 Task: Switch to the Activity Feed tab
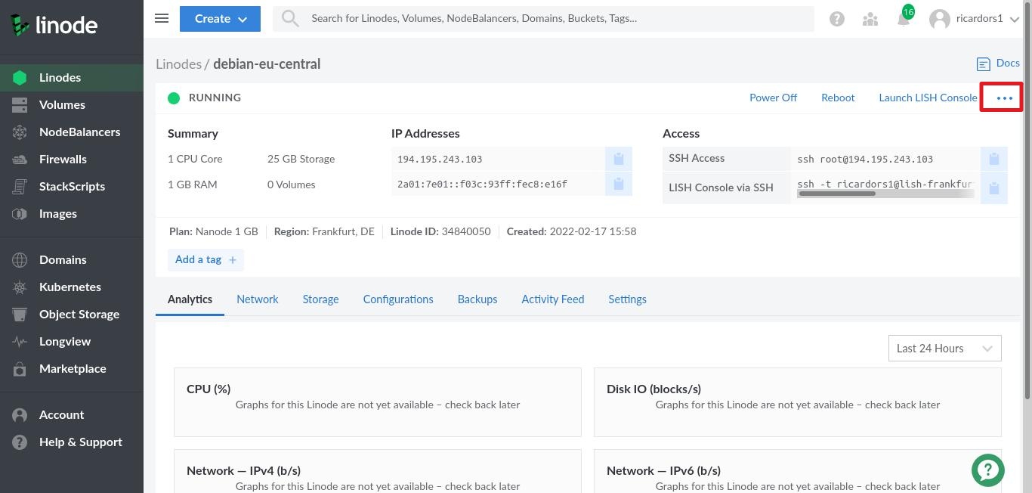(x=553, y=299)
